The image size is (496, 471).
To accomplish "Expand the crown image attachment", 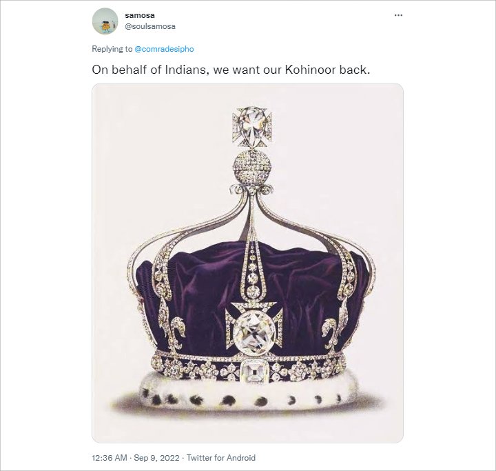I will pyautogui.click(x=248, y=263).
